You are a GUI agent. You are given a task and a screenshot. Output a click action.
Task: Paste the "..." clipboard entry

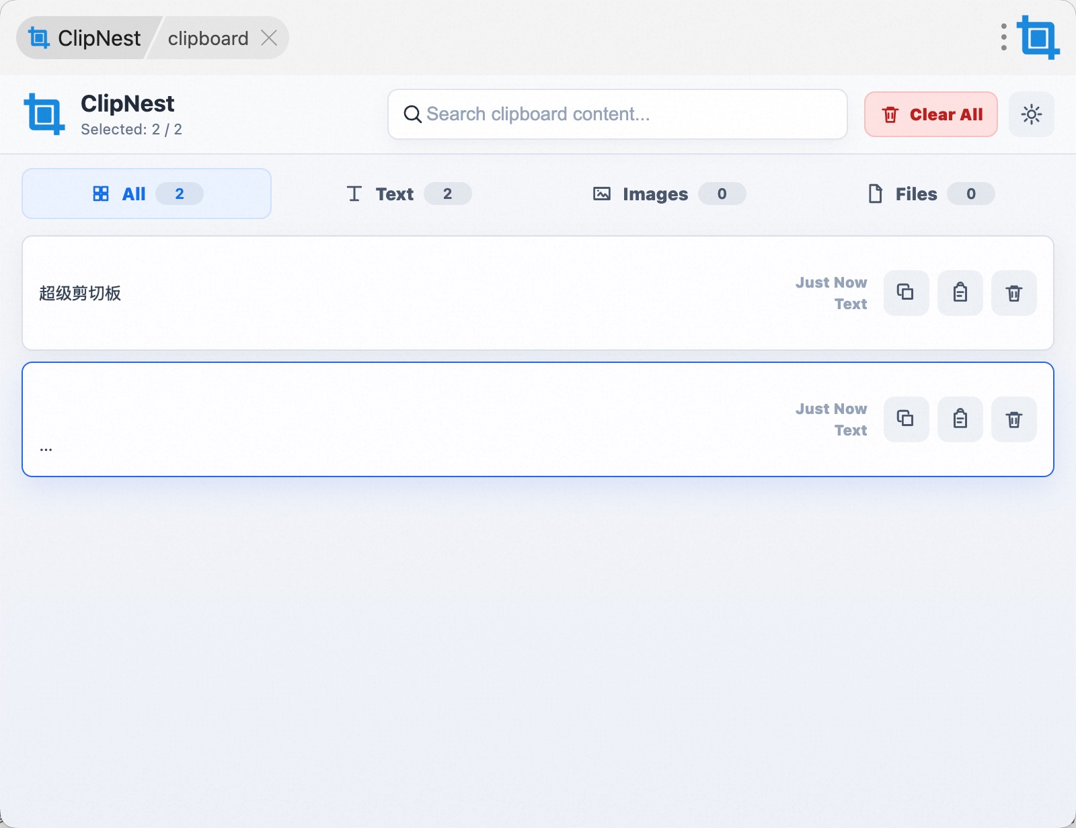point(960,419)
